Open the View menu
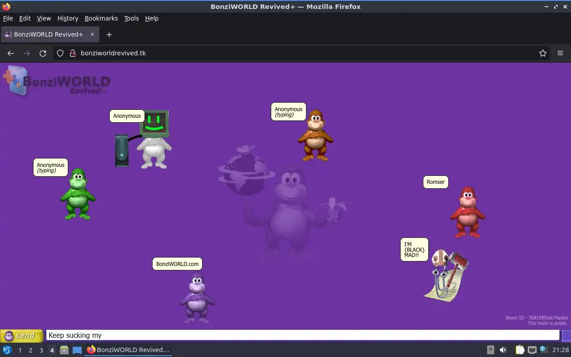571x357 pixels. pyautogui.click(x=44, y=18)
